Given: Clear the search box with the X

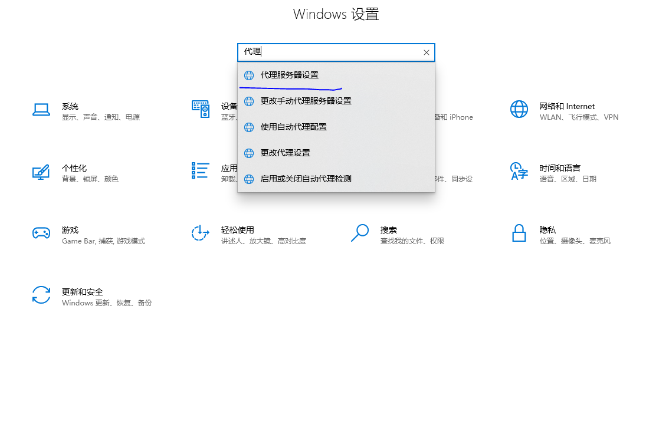Looking at the screenshot, I should point(427,52).
